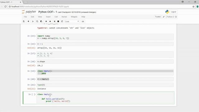199x112 pixels.
Task: Copy selected cells icon
Action: [x=37, y=21]
